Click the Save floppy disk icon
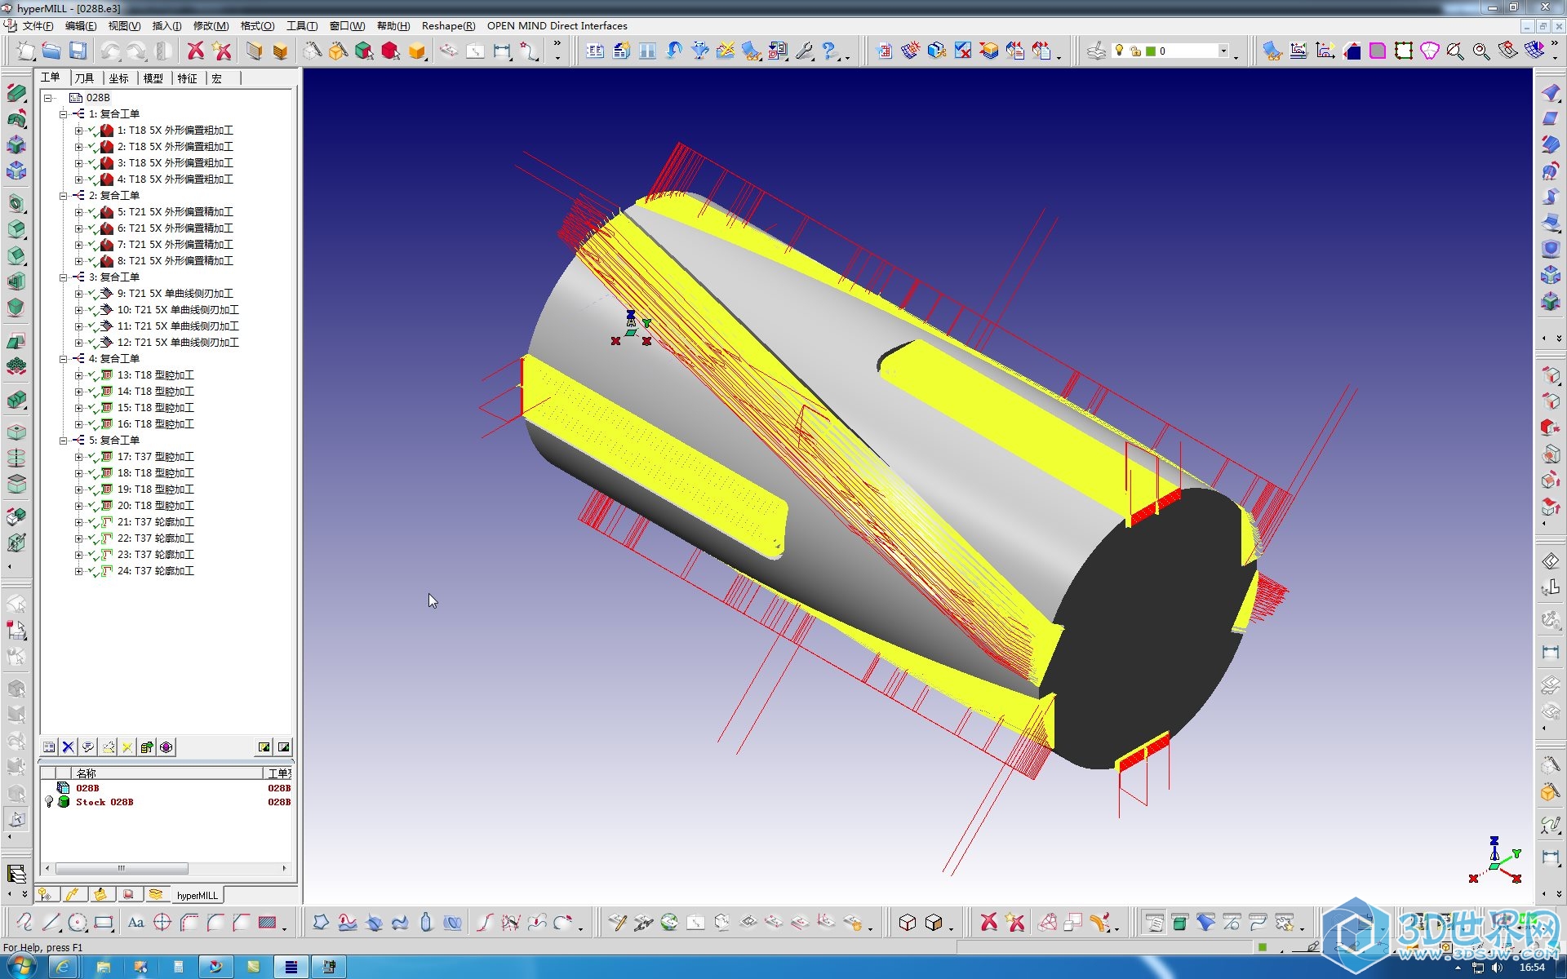 tap(78, 51)
